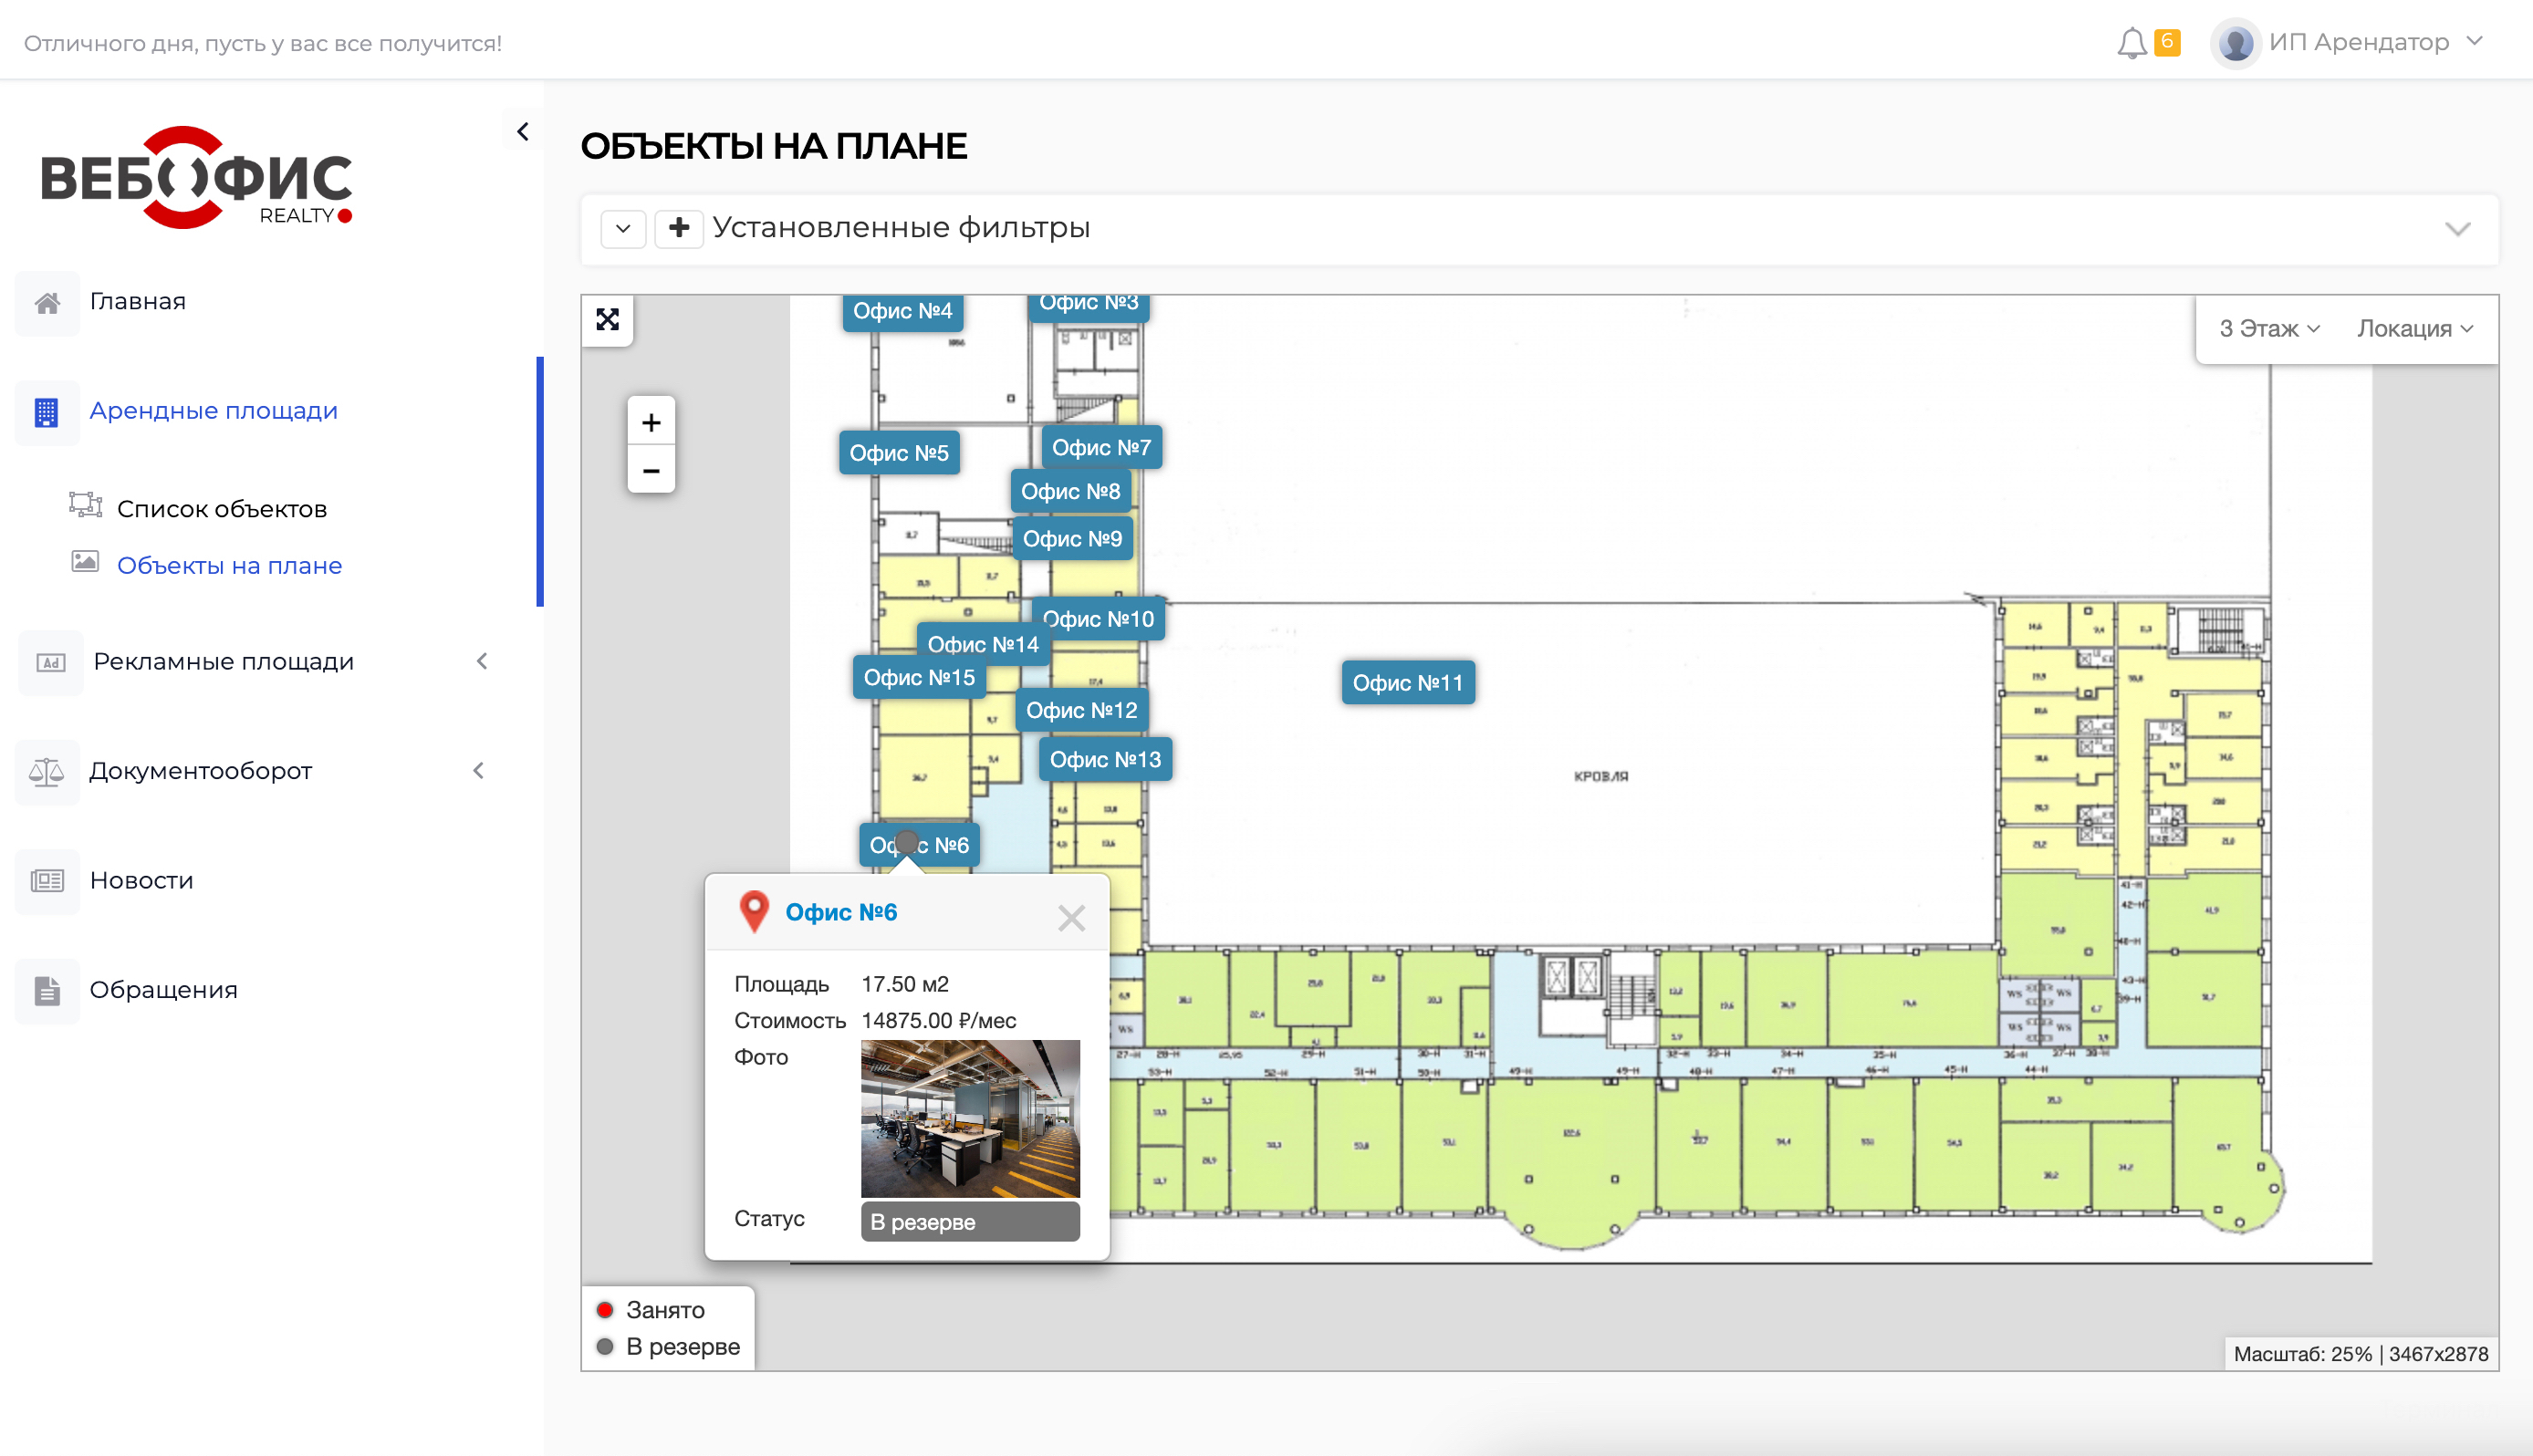This screenshot has width=2533, height=1456.
Task: Open the 3 Этаж floor dropdown
Action: 2269,329
